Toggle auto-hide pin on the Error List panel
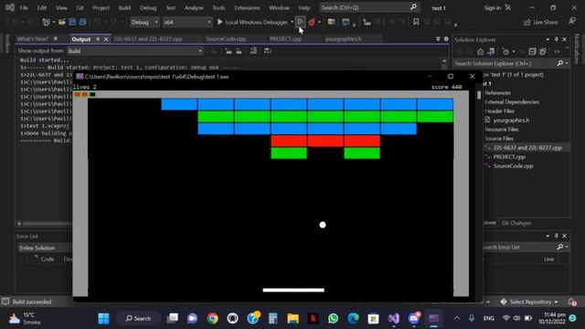 (x=557, y=236)
